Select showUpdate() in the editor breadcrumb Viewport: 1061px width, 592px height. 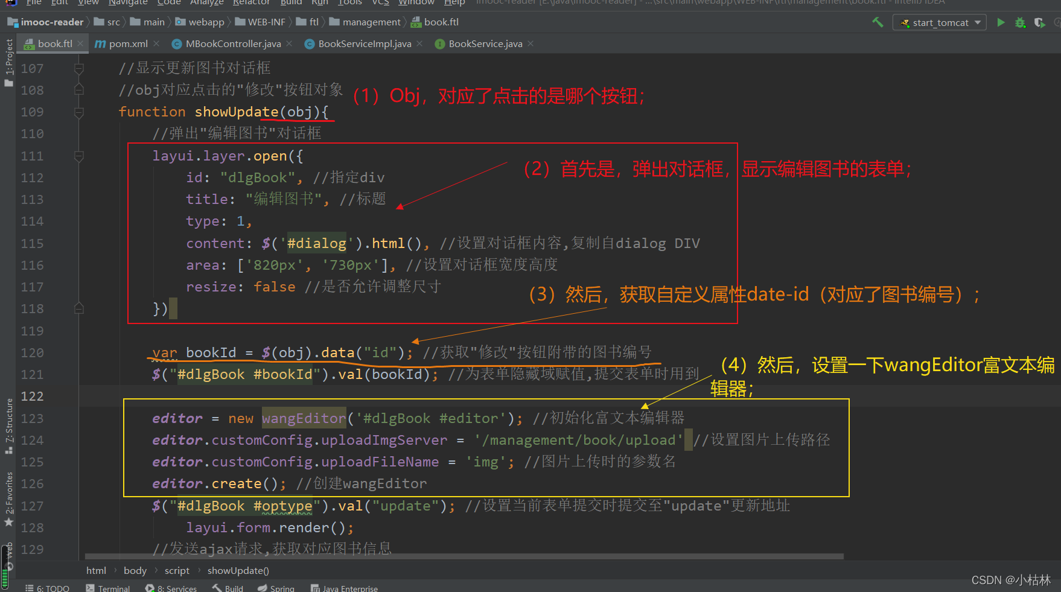(238, 570)
